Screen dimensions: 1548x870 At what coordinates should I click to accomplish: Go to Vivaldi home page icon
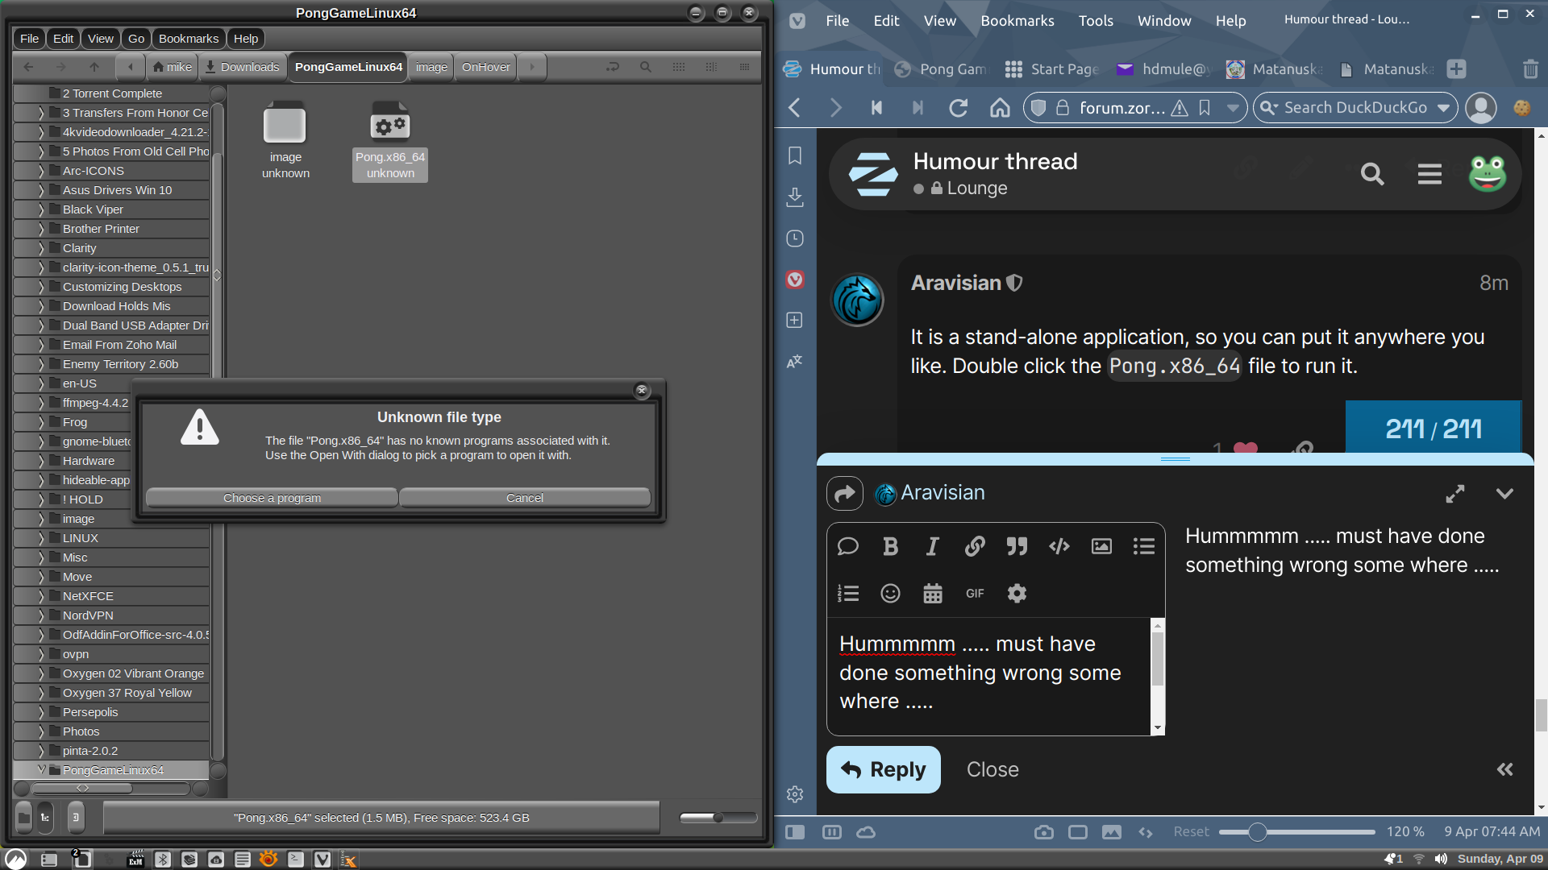tap(1000, 108)
